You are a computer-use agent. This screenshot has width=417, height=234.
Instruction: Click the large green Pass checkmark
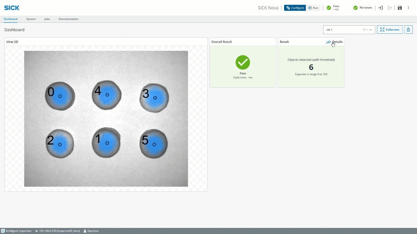coord(243,62)
